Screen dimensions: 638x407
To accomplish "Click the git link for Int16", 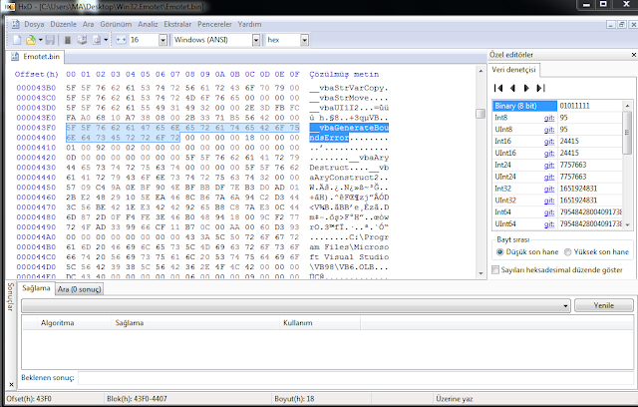I will [x=549, y=142].
